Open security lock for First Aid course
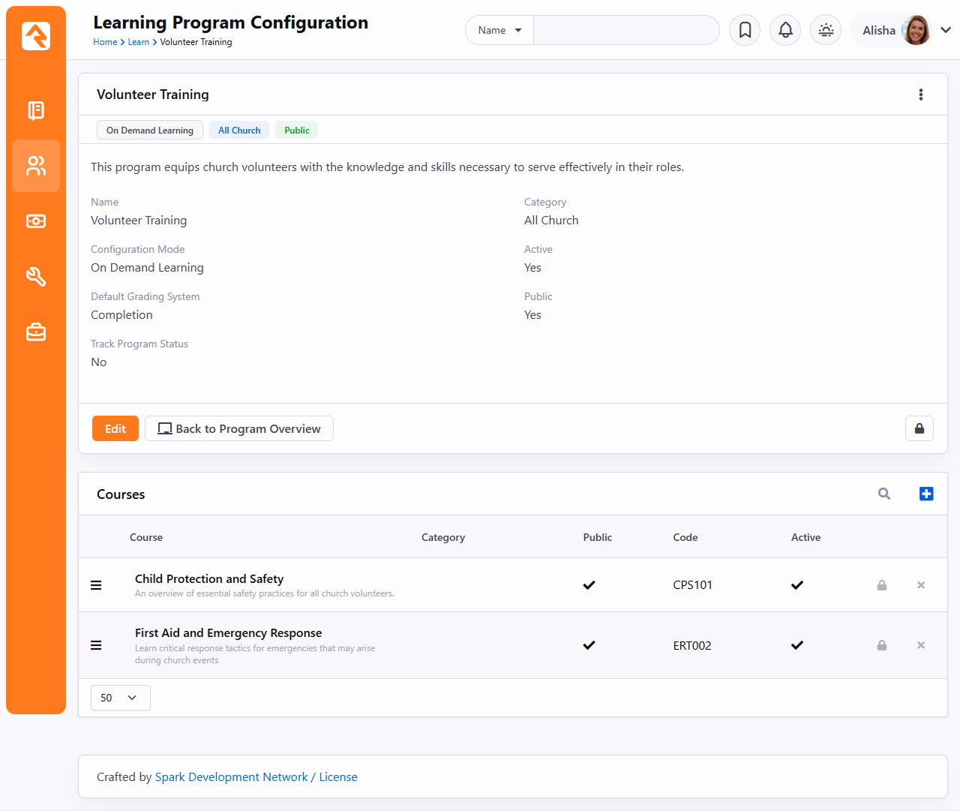This screenshot has height=811, width=960. (x=882, y=645)
